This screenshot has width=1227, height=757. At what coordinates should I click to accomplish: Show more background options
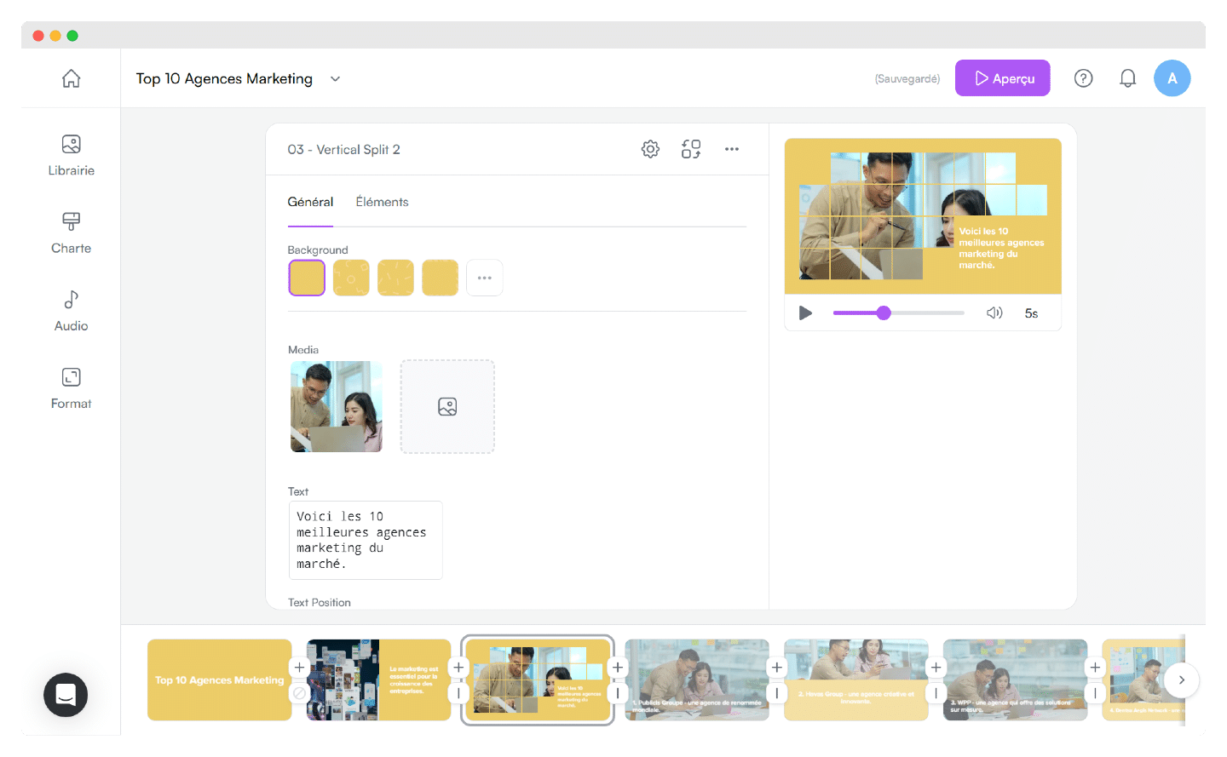point(485,278)
